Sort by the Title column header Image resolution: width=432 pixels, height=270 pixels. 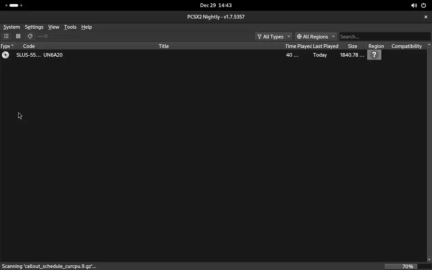164,46
